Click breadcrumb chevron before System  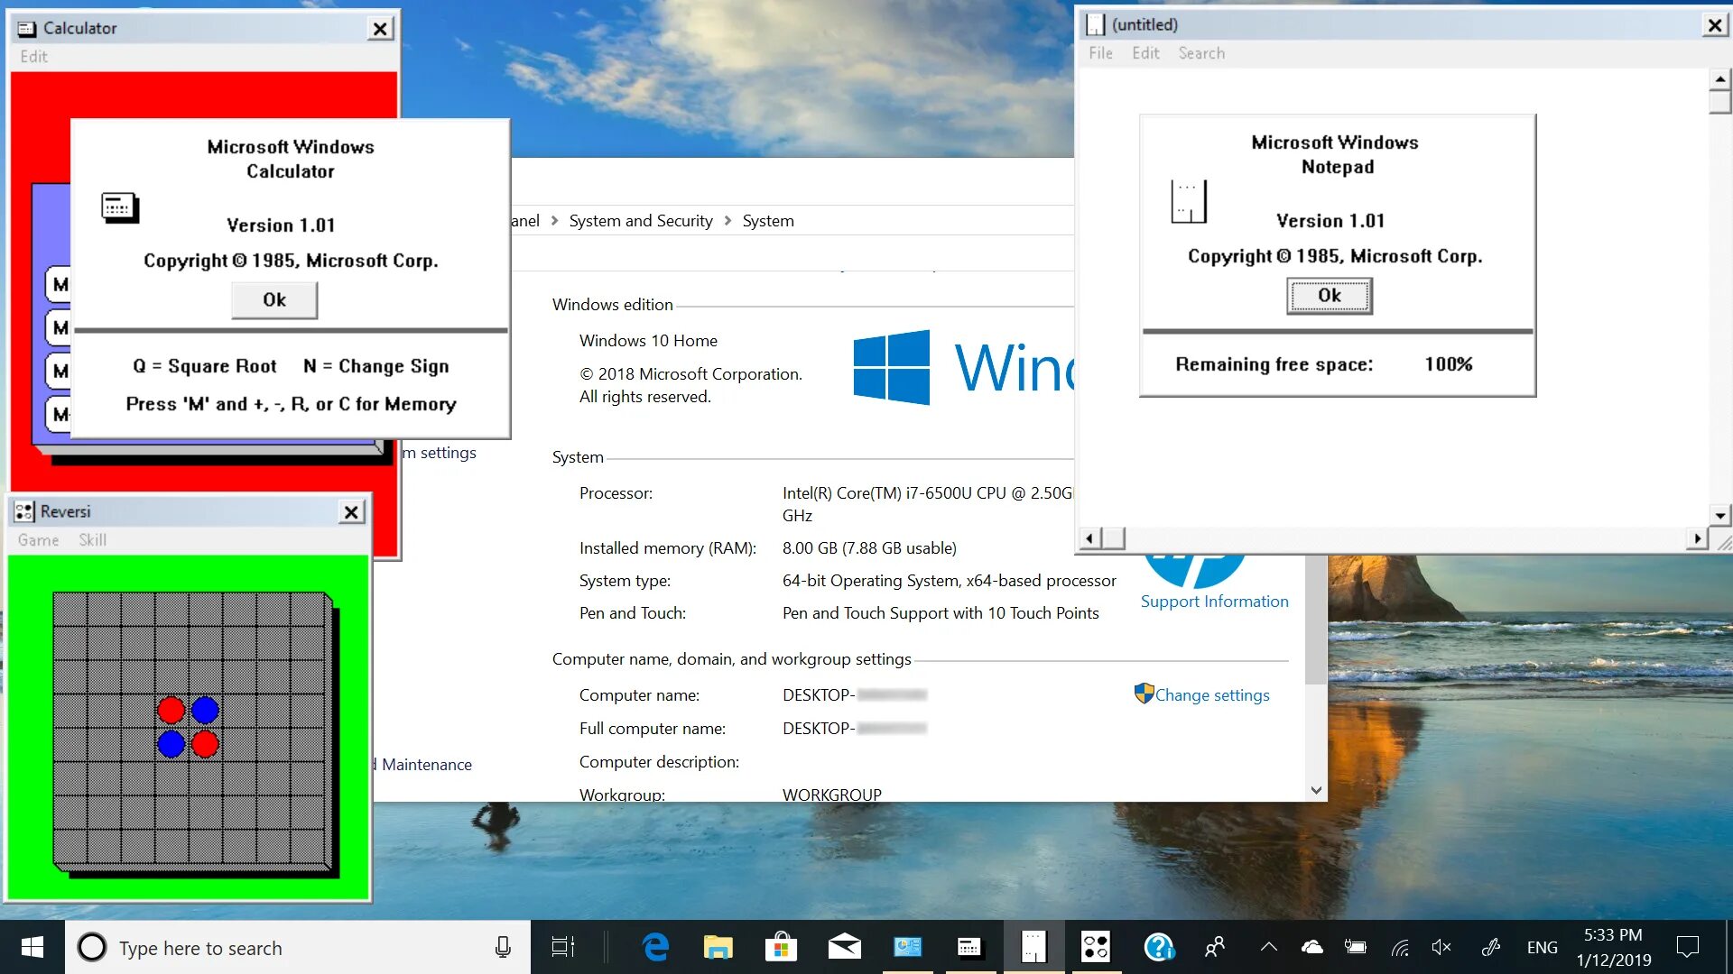pos(727,221)
